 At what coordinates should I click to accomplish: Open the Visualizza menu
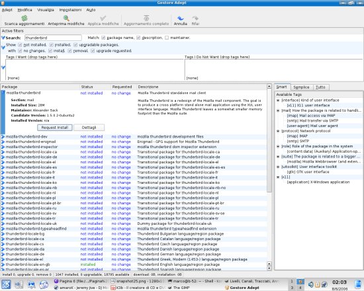46,10
